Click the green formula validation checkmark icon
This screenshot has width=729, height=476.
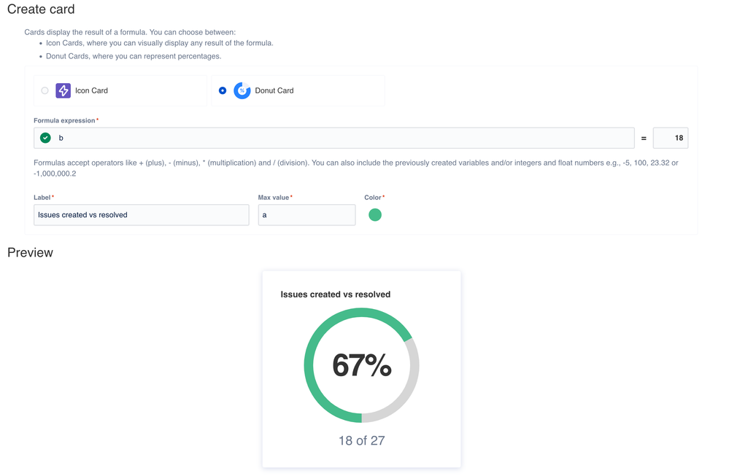(x=45, y=138)
